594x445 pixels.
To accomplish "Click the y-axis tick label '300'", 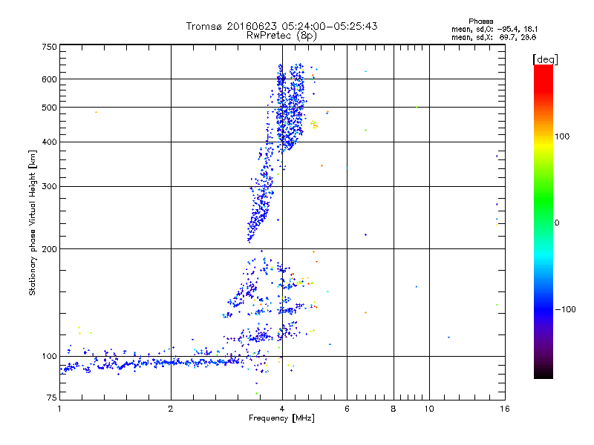I will point(50,187).
